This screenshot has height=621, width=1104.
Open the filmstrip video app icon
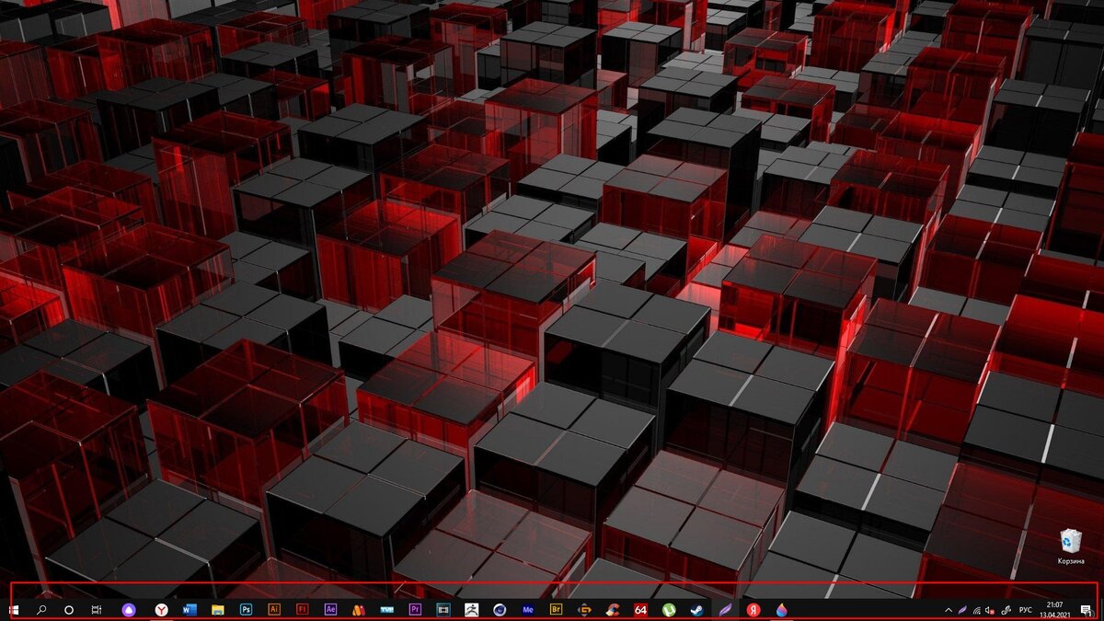click(443, 609)
